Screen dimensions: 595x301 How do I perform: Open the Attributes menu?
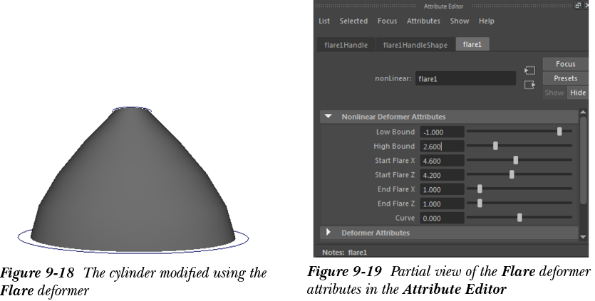tap(423, 21)
